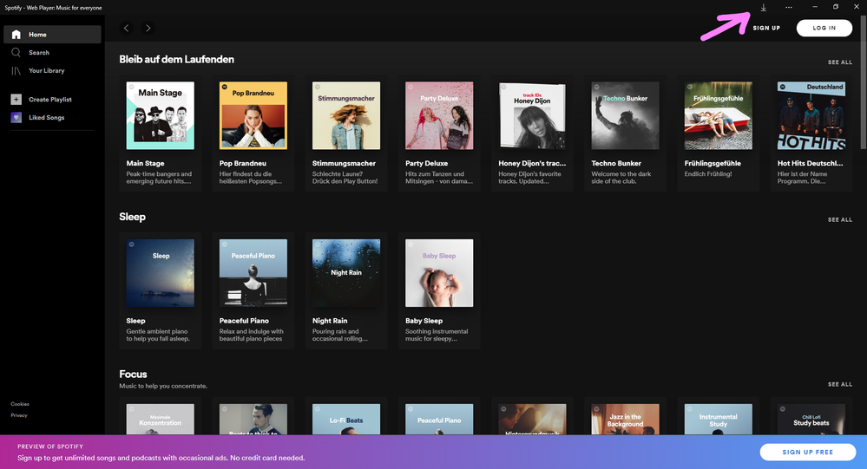Click the Focus section heading

pyautogui.click(x=133, y=375)
